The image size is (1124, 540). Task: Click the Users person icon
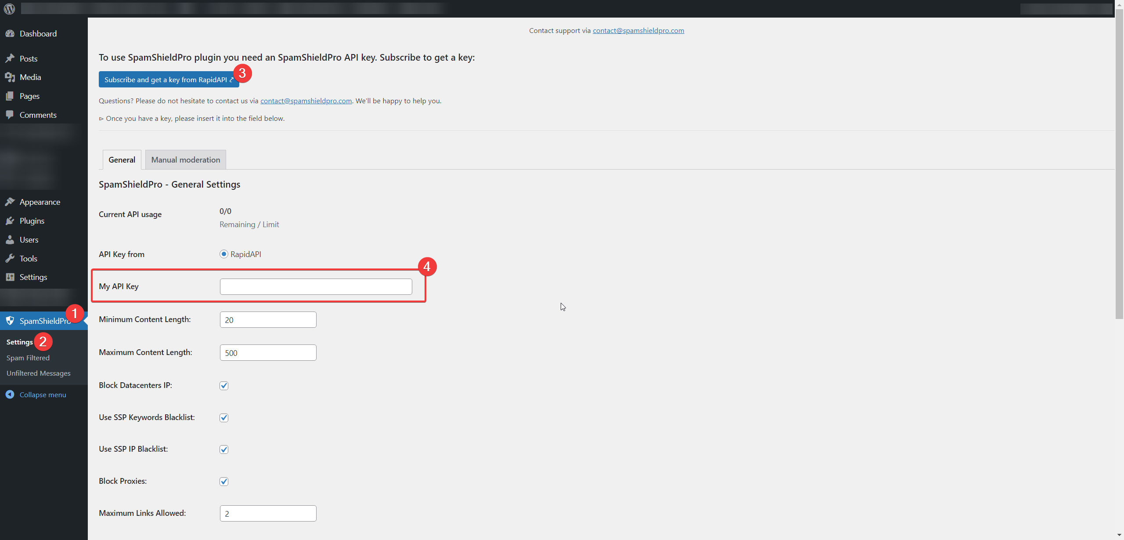pyautogui.click(x=10, y=240)
